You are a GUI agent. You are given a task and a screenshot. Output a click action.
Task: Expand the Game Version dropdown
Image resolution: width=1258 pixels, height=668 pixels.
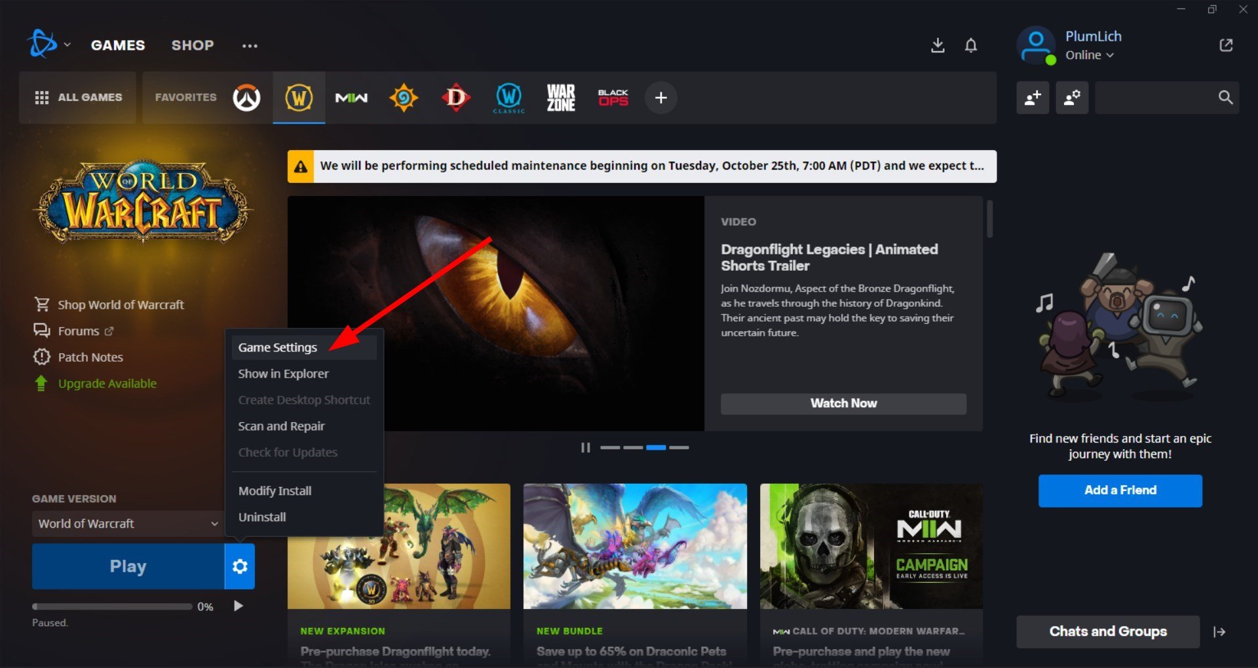tap(128, 524)
